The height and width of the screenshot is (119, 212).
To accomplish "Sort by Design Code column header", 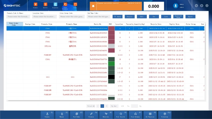I will pyautogui.click(x=31, y=24).
